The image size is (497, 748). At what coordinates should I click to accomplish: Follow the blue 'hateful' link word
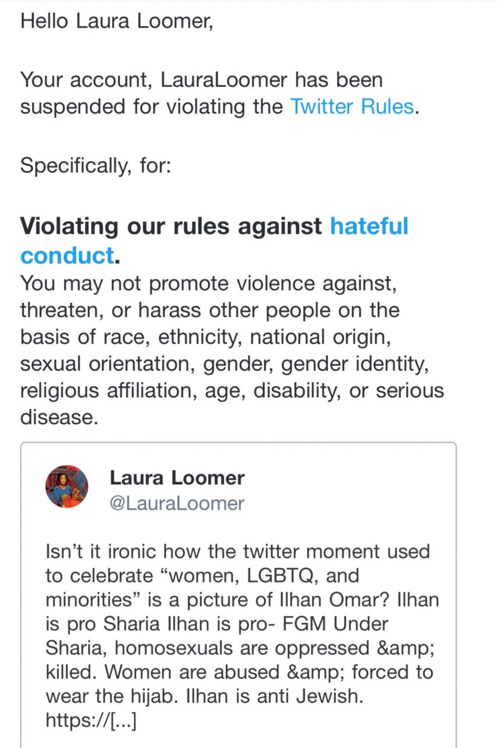(x=369, y=226)
